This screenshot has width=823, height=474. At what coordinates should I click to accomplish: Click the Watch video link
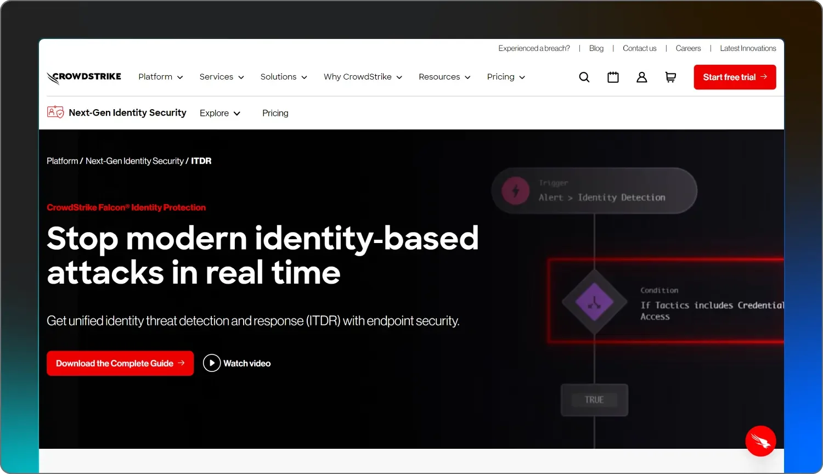click(247, 363)
